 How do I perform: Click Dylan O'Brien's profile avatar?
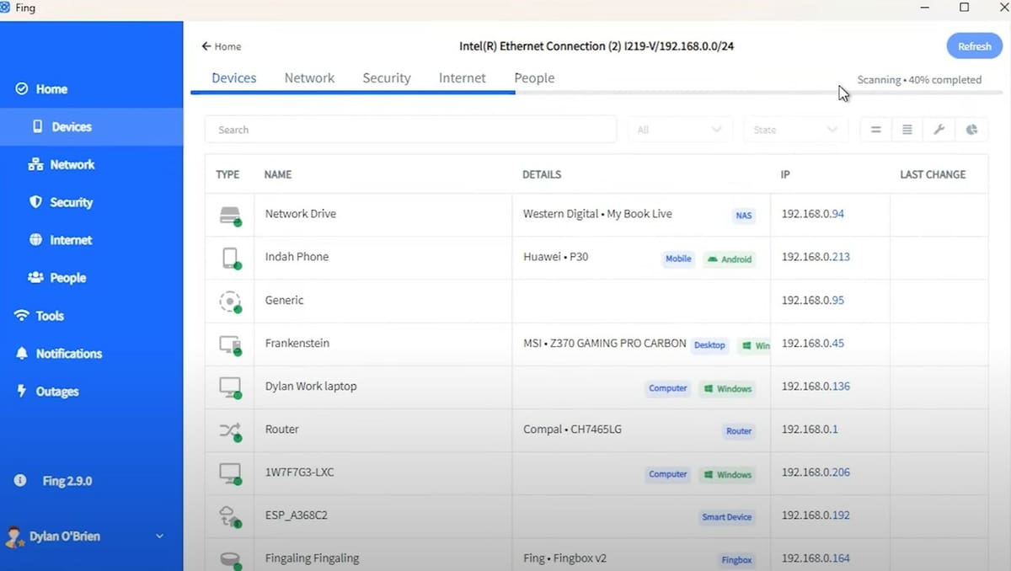tap(15, 536)
